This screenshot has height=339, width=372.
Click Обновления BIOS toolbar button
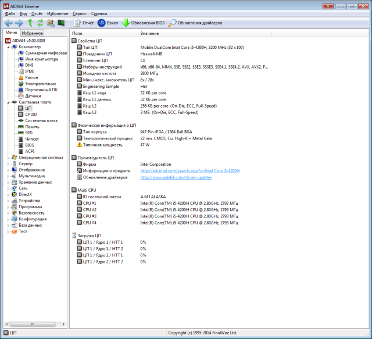[144, 23]
